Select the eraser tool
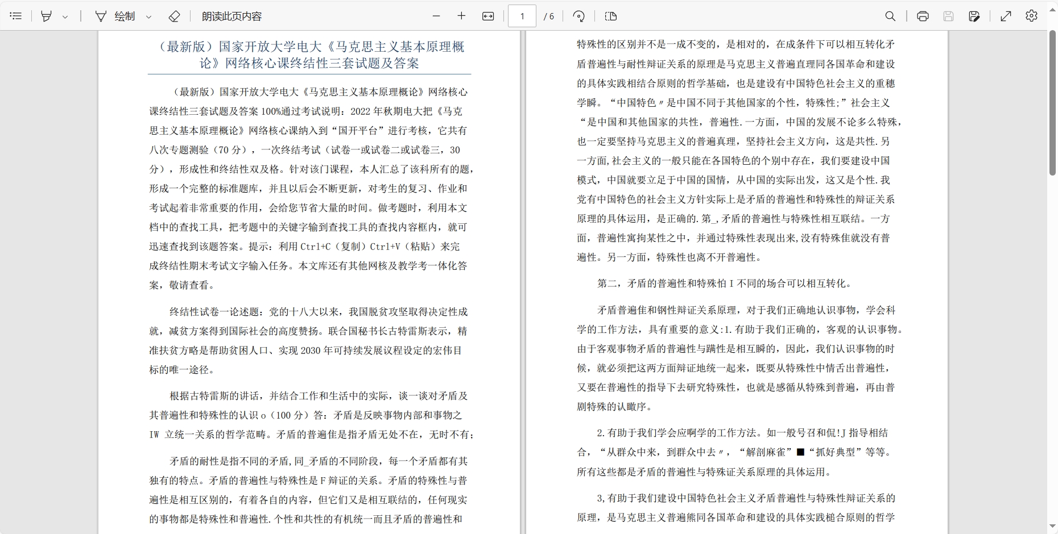The image size is (1058, 534). pos(175,16)
